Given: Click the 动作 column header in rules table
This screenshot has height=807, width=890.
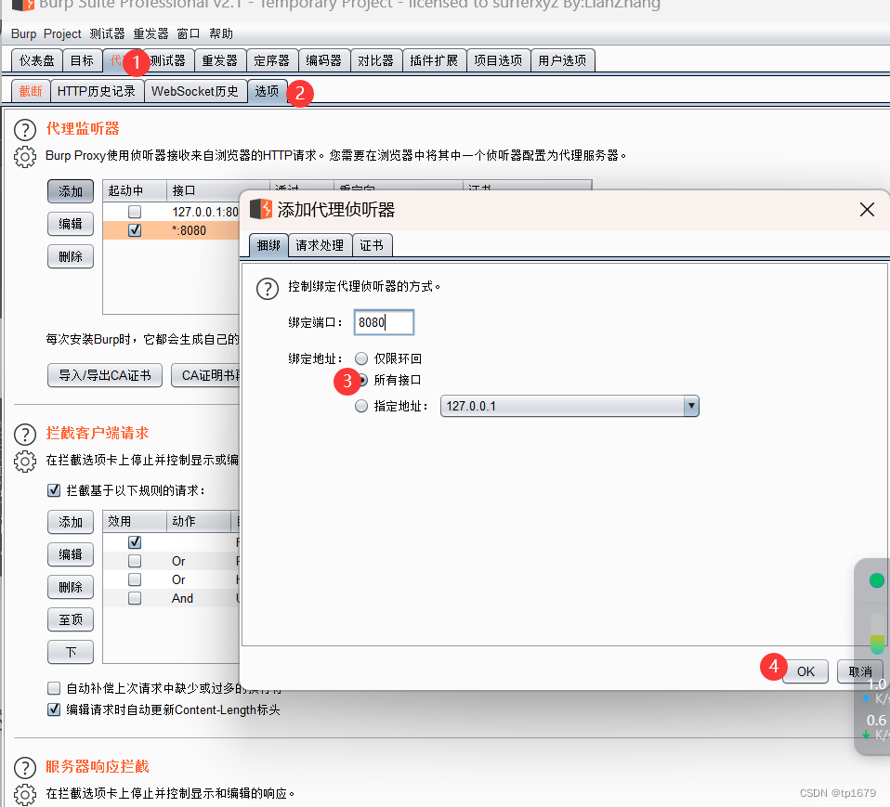Looking at the screenshot, I should click(x=199, y=521).
